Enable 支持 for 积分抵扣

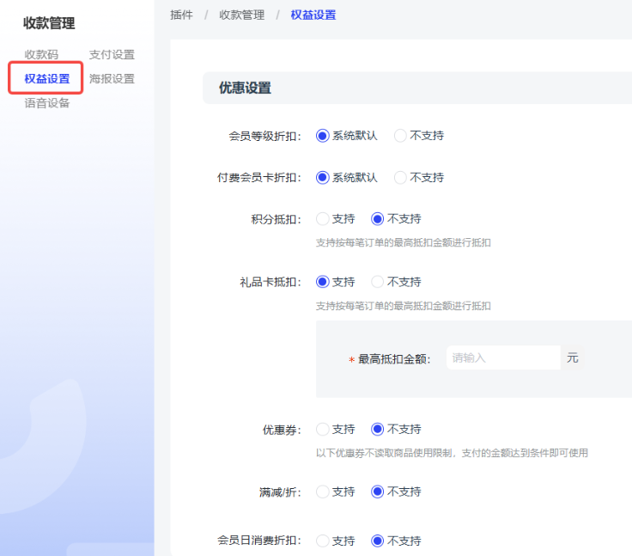pyautogui.click(x=323, y=219)
